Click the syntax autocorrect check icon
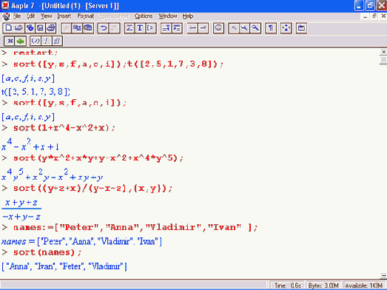The width and height of the screenshot is (387, 290). (36, 41)
